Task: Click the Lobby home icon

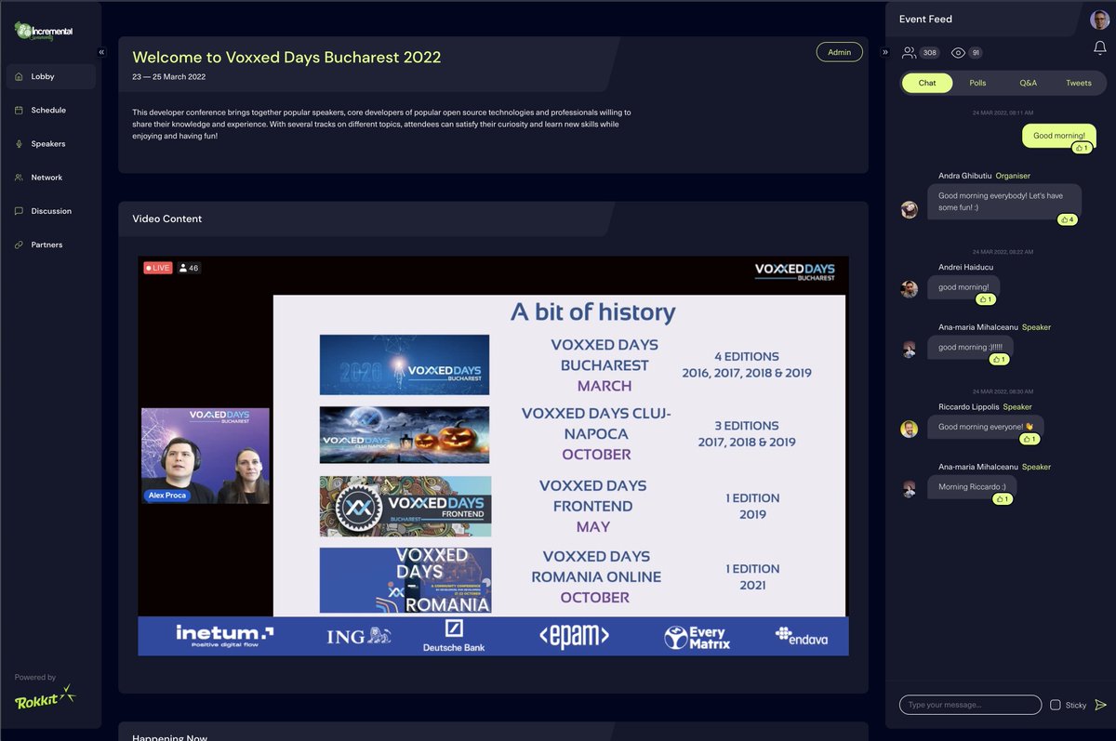Action: tap(19, 76)
